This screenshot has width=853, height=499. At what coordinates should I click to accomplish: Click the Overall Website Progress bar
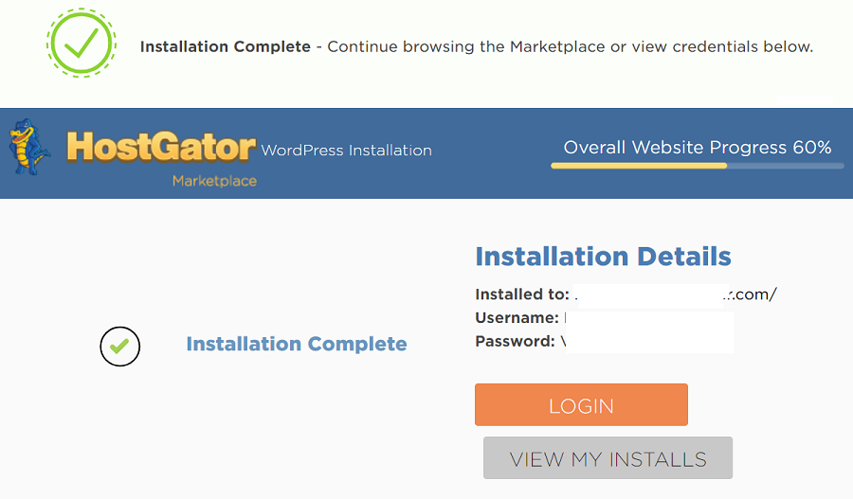pos(697,166)
